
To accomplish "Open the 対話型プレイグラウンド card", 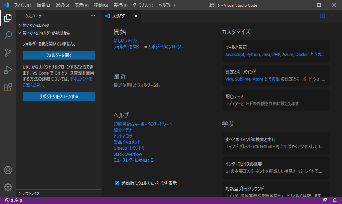I will (276, 189).
